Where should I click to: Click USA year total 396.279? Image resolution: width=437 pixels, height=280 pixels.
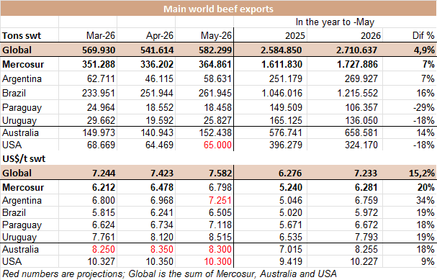pyautogui.click(x=286, y=145)
